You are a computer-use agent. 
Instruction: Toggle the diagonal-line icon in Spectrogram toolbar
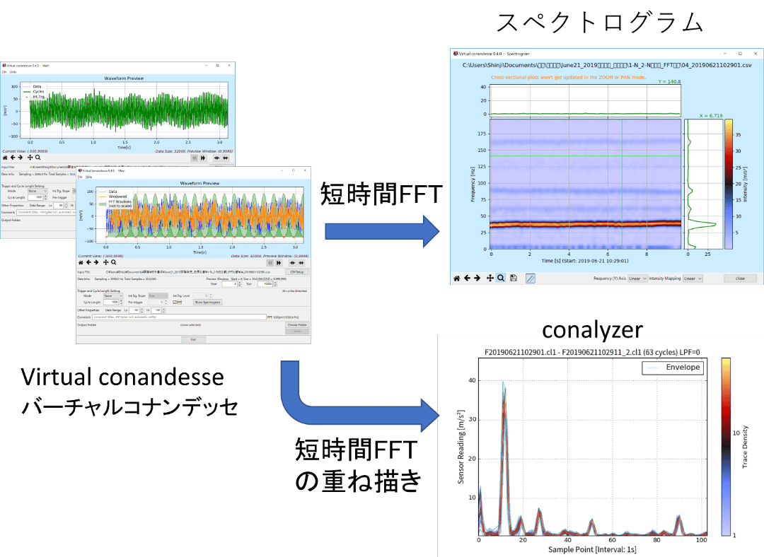pyautogui.click(x=531, y=278)
